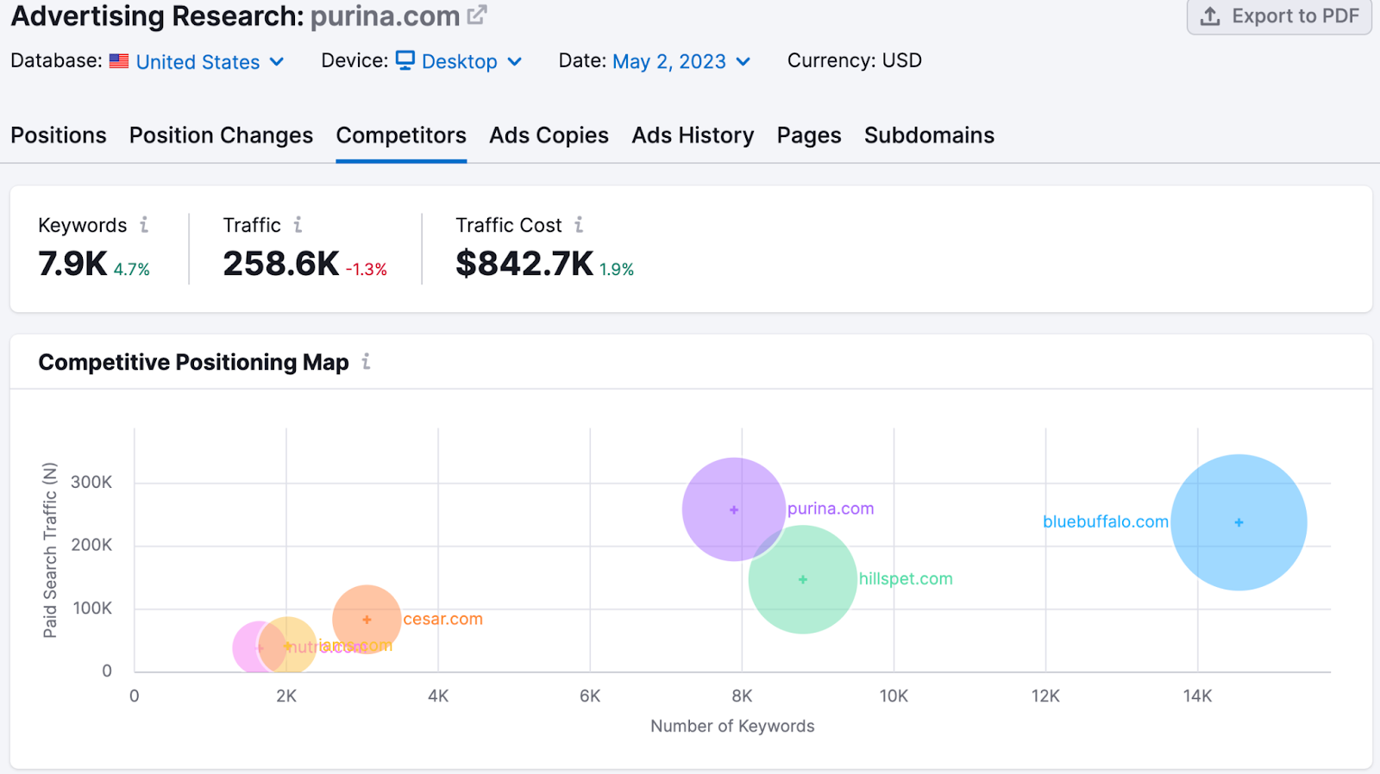The width and height of the screenshot is (1380, 774).
Task: Click the US flag icon
Action: (119, 61)
